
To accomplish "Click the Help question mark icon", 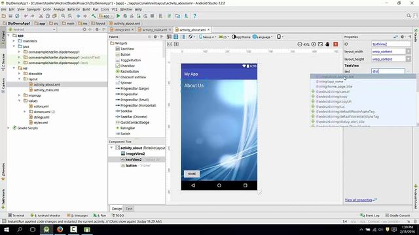I will (x=194, y=16).
